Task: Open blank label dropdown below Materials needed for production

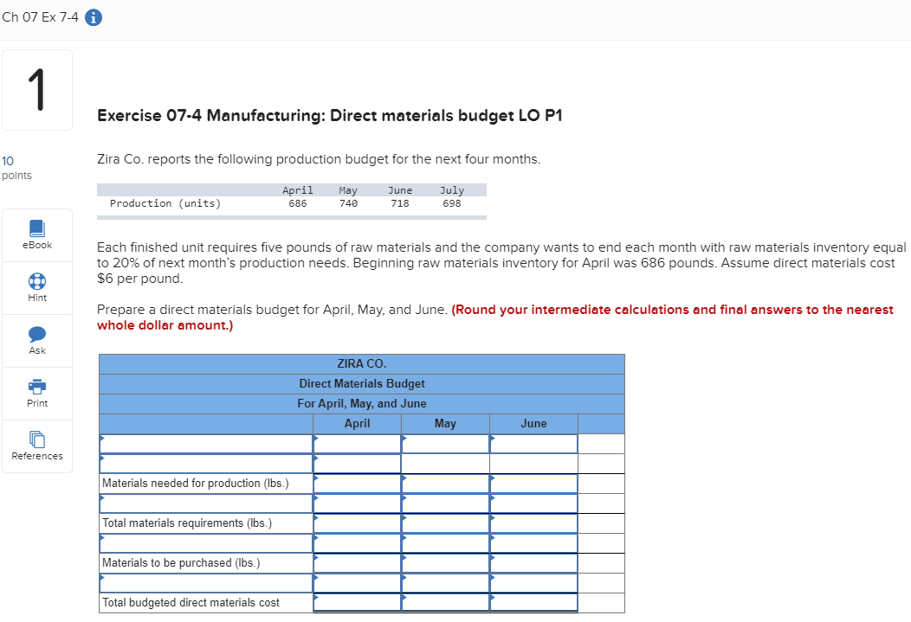Action: click(x=206, y=503)
